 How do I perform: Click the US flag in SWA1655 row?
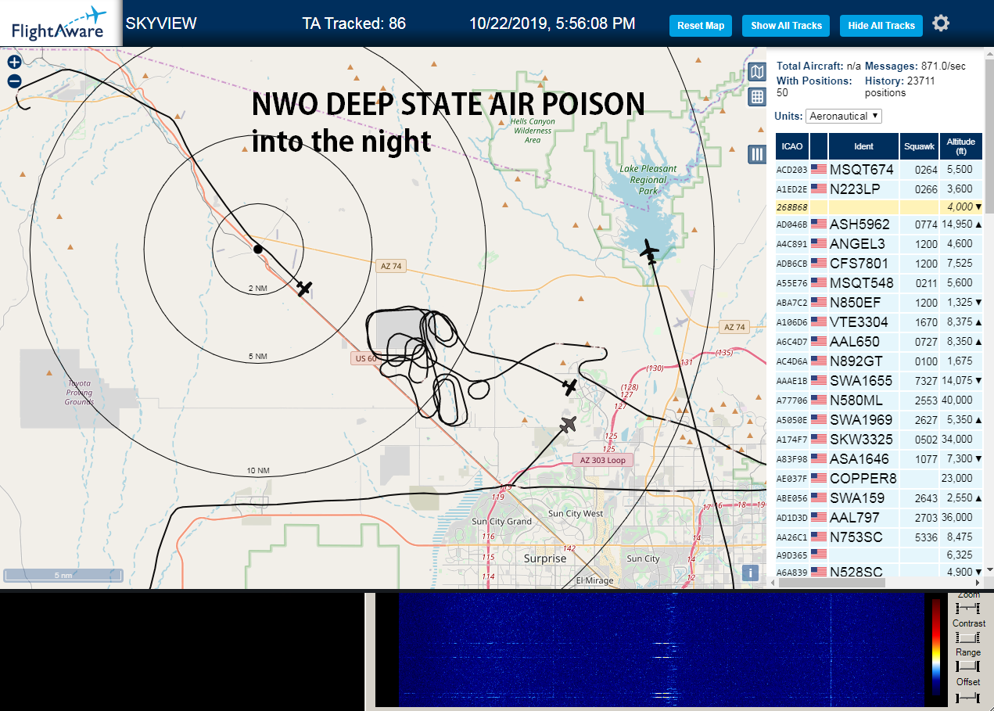[819, 380]
